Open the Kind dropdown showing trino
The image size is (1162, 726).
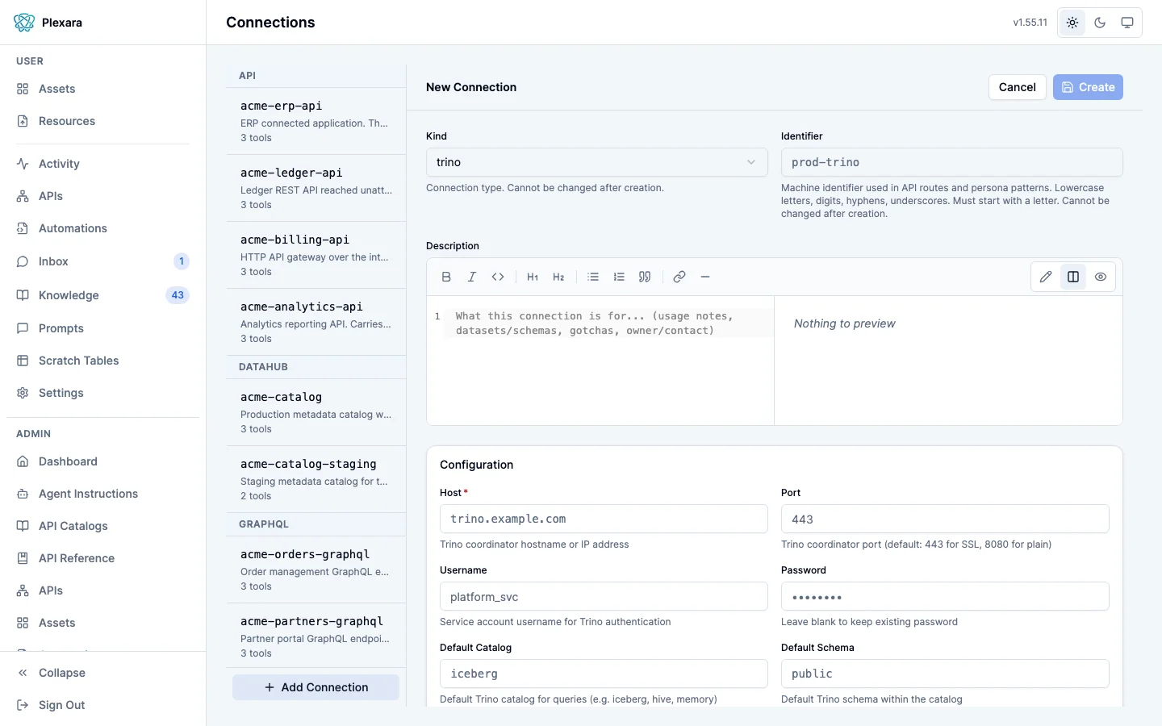click(596, 162)
